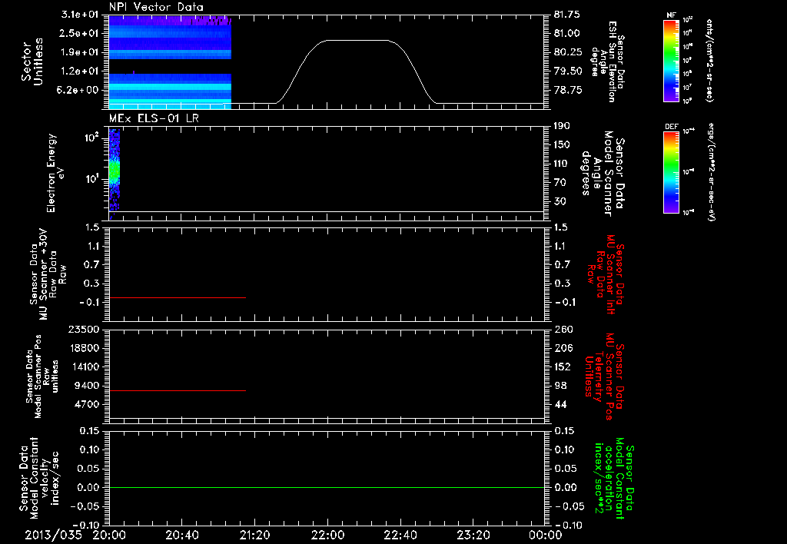Screen dimensions: 787x544
Task: Select the 'NPI Vector Data' panel title
Action: point(157,7)
